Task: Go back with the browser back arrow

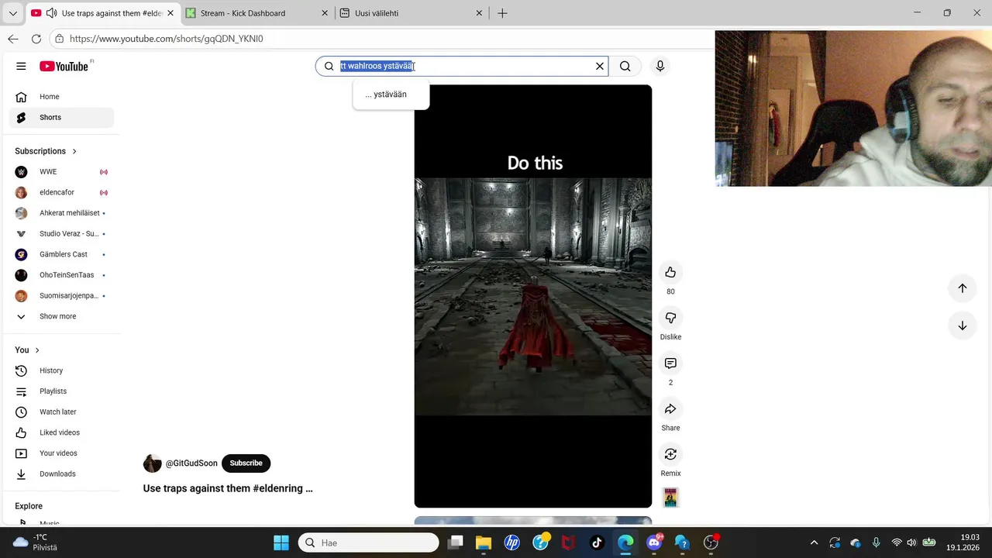Action: pyautogui.click(x=12, y=39)
